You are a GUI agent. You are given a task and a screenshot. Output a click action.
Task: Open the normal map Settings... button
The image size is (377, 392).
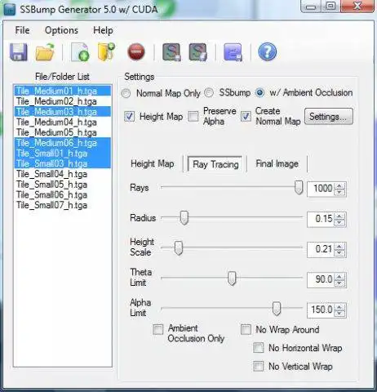[329, 117]
